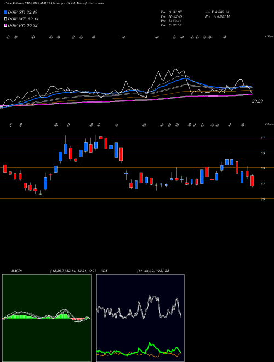Click the 35 price axis label
Screen dimensions: 274x362
click(x=262, y=153)
